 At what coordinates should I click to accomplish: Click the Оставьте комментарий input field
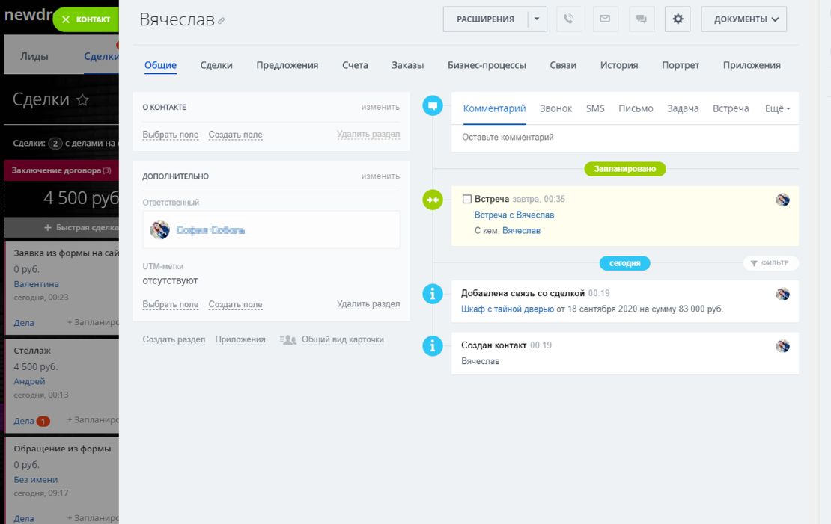(x=624, y=138)
